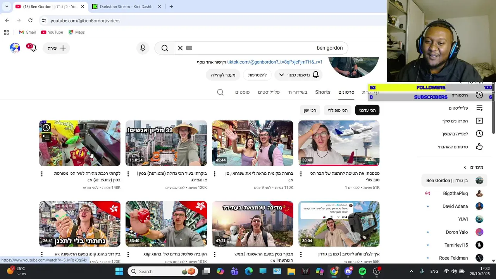
Task: Click the magnifier search button in YouTube search bar
Action: [x=165, y=48]
